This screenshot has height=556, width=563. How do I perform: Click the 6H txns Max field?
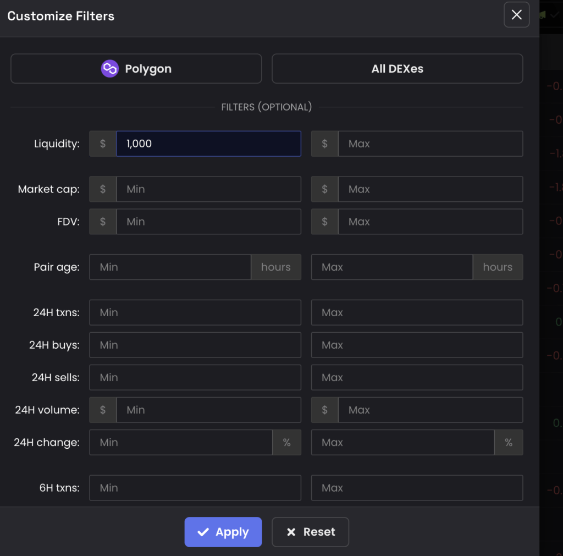pyautogui.click(x=417, y=488)
